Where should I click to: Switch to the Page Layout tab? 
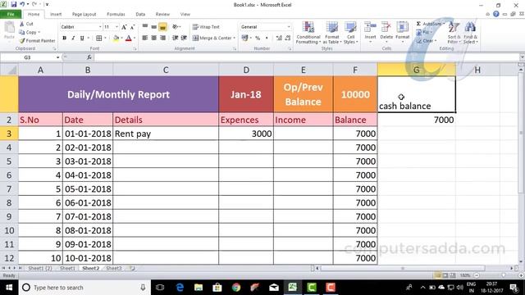click(x=84, y=14)
